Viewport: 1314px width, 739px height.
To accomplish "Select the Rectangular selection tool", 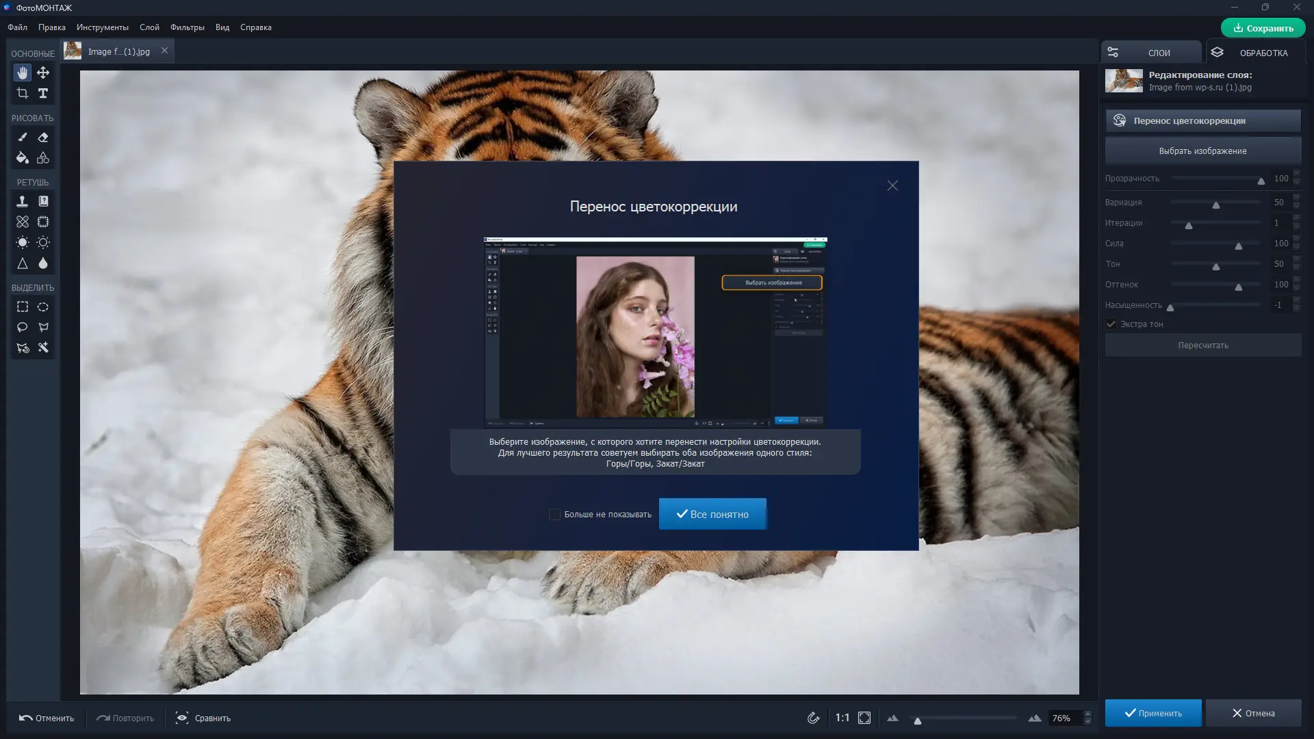I will (22, 307).
